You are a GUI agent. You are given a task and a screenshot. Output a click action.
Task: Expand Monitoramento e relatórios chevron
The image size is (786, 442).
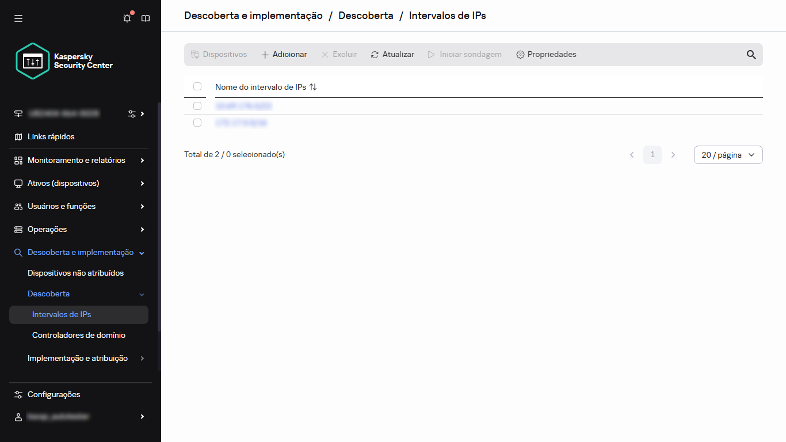pyautogui.click(x=142, y=161)
